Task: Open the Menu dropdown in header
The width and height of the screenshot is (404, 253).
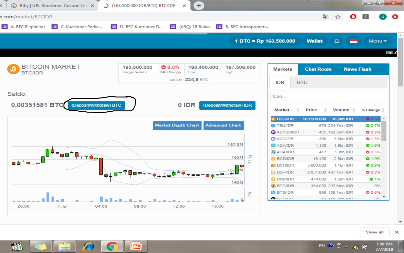Action: pyautogui.click(x=377, y=41)
